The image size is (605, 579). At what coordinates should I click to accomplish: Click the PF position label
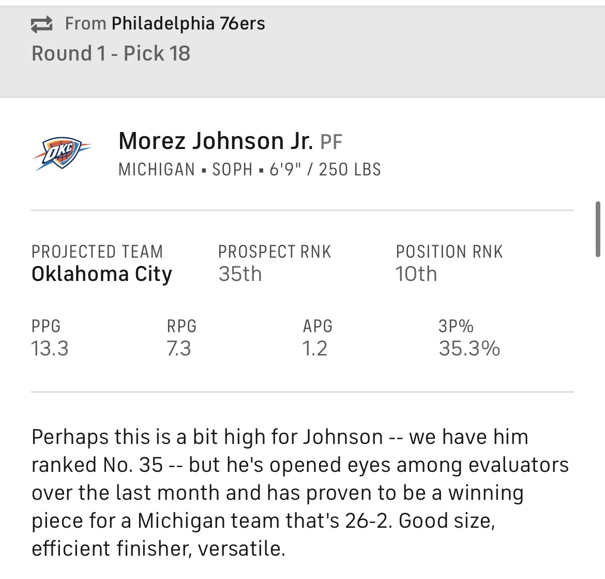click(331, 142)
